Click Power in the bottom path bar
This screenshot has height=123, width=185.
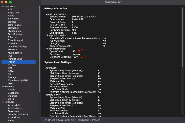pyautogui.click(x=96, y=120)
